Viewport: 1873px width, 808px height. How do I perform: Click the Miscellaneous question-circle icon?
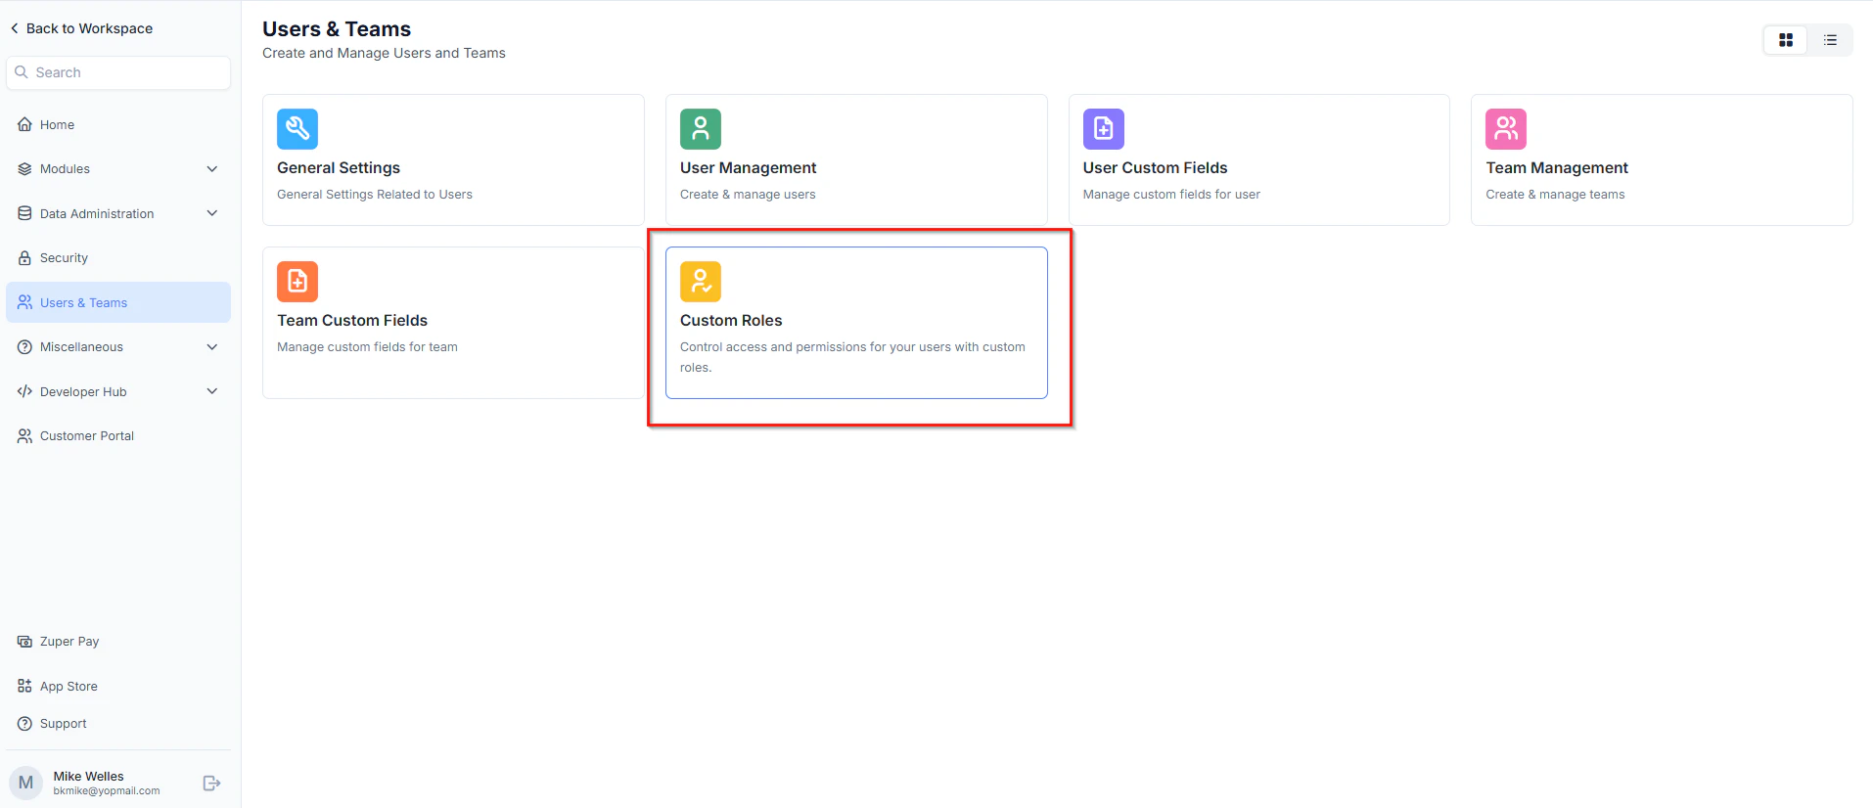(24, 347)
